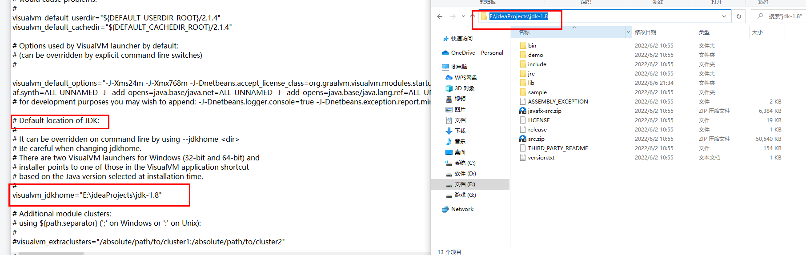Open drive 系统 (C:) in sidebar

click(461, 163)
